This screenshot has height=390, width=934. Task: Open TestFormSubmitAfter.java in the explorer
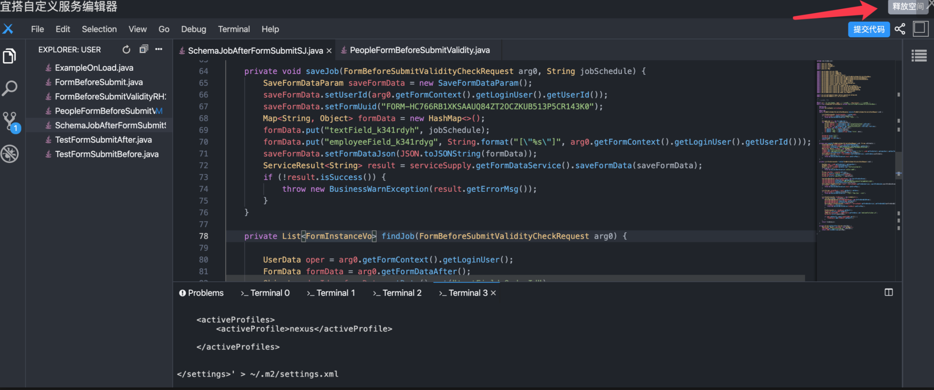pyautogui.click(x=103, y=140)
